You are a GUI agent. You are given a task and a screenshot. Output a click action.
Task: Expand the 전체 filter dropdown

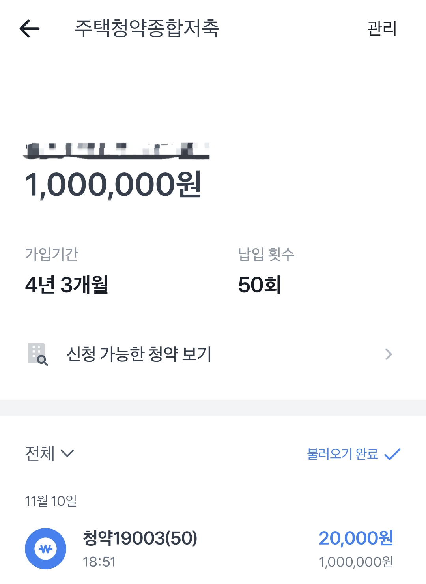click(x=49, y=453)
